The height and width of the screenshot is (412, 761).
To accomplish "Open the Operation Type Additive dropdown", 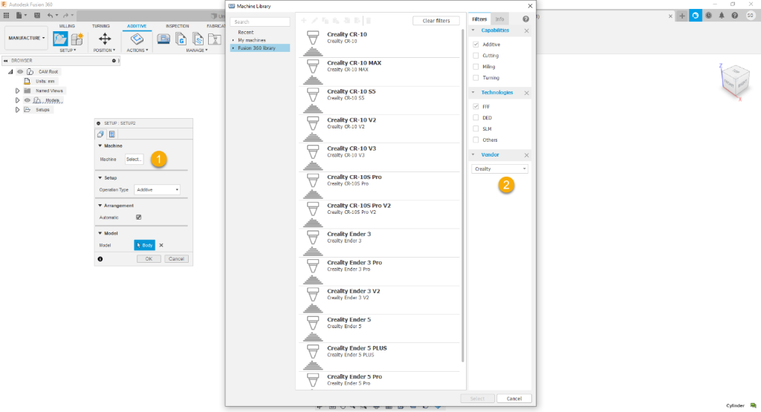I will pos(158,189).
